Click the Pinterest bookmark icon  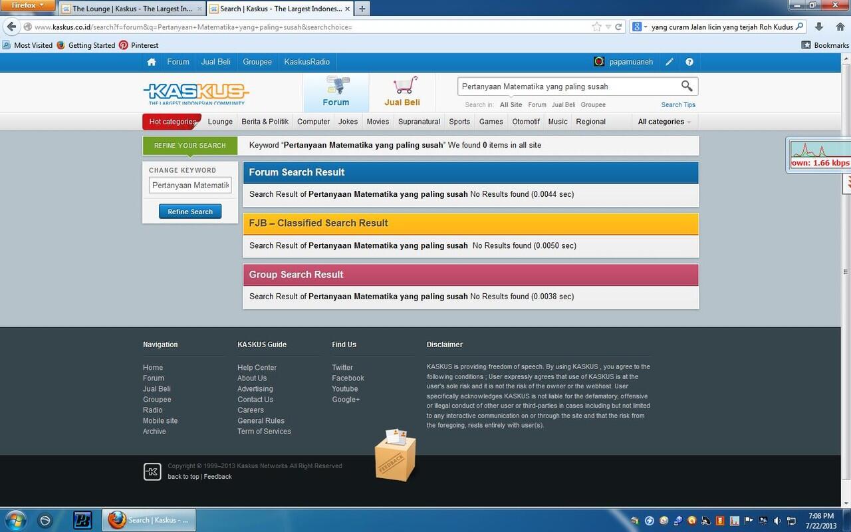[x=124, y=45]
